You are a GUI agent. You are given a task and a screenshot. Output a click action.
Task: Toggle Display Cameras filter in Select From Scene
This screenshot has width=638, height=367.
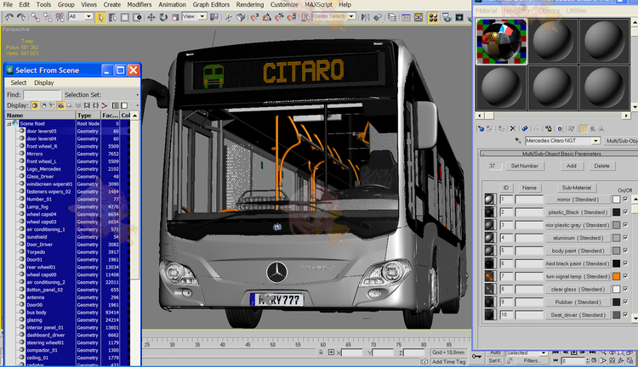pyautogui.click(x=60, y=105)
